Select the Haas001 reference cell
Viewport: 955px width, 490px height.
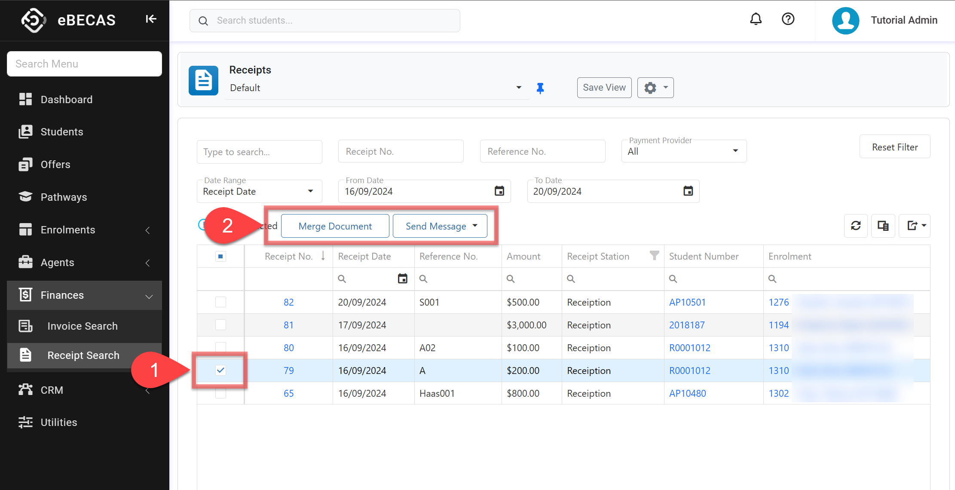pyautogui.click(x=458, y=393)
